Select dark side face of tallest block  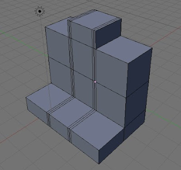pos(108,34)
